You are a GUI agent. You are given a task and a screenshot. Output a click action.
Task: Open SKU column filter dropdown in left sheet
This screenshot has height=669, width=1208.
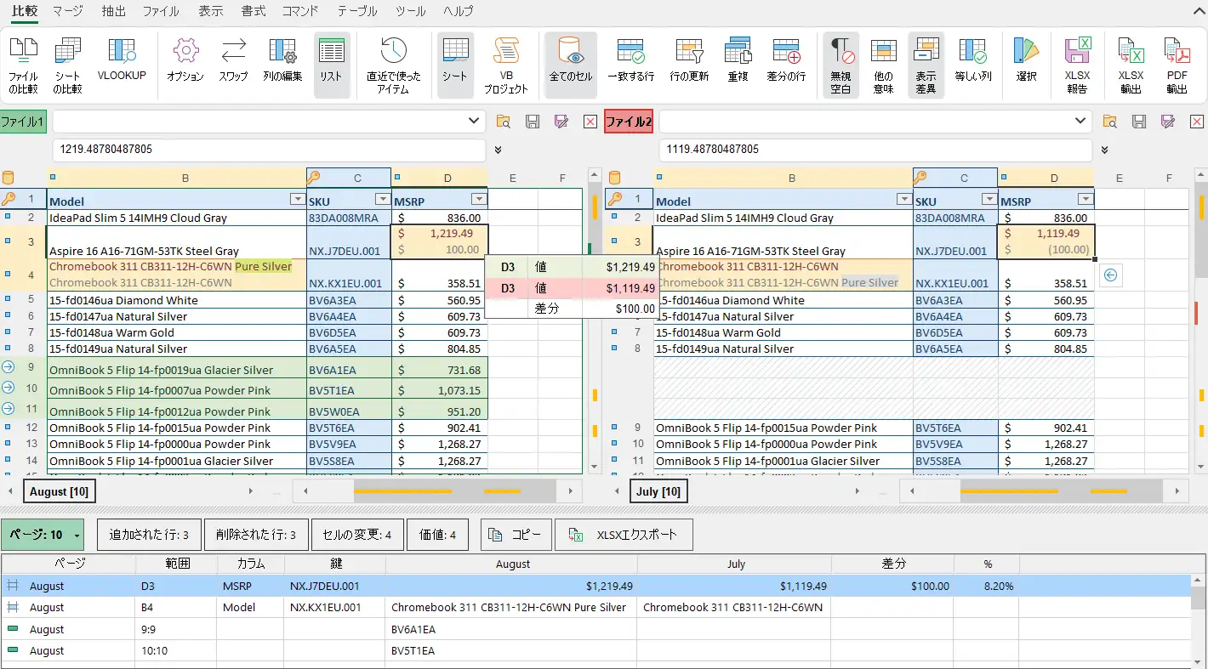(381, 199)
